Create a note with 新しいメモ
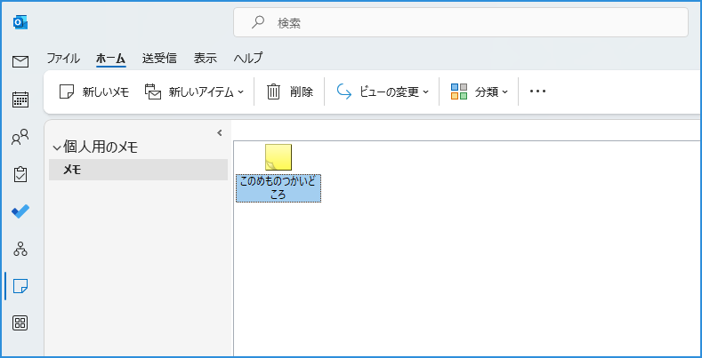The width and height of the screenshot is (702, 358). tap(94, 92)
